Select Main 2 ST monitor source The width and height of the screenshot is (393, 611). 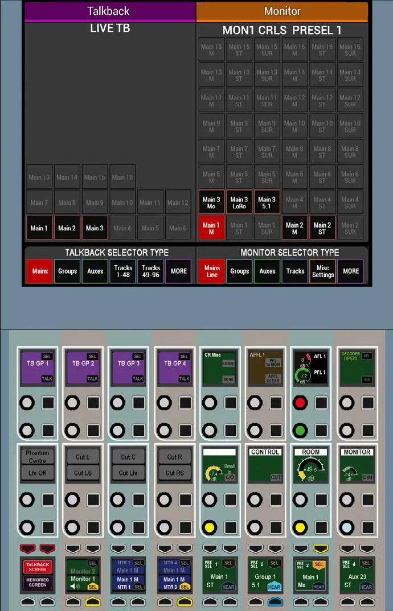coord(322,228)
